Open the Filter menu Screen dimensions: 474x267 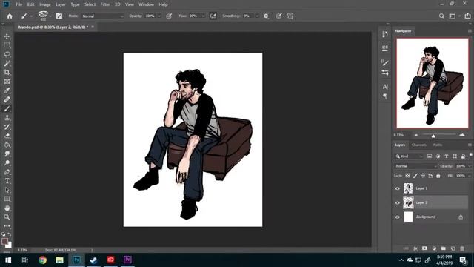[105, 4]
